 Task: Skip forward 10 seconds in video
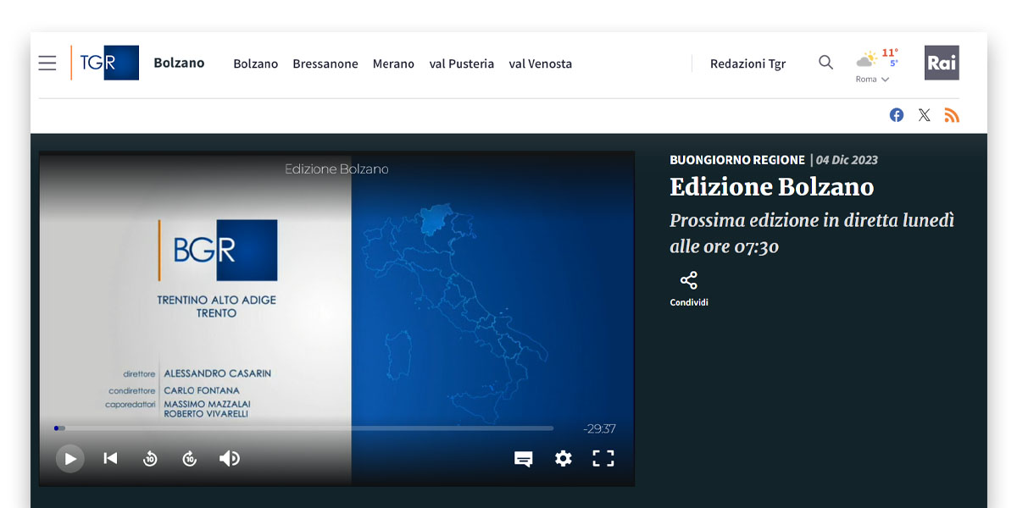pos(190,459)
